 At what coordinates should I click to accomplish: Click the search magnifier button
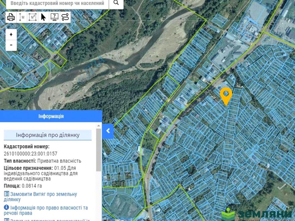pyautogui.click(x=116, y=3)
